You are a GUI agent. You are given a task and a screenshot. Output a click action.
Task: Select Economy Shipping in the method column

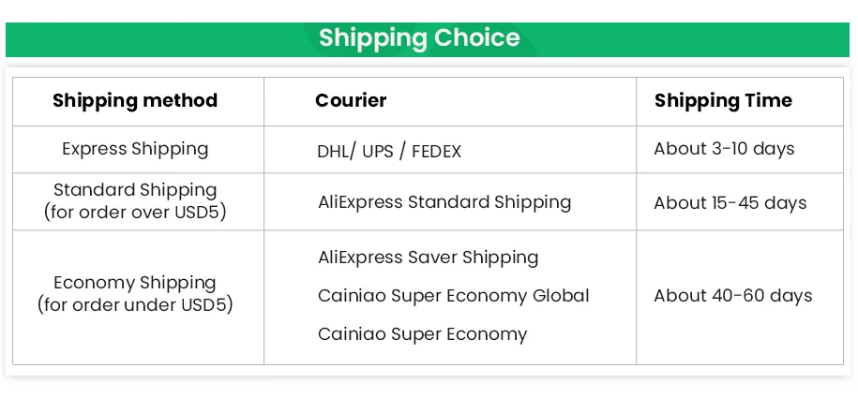(x=135, y=283)
